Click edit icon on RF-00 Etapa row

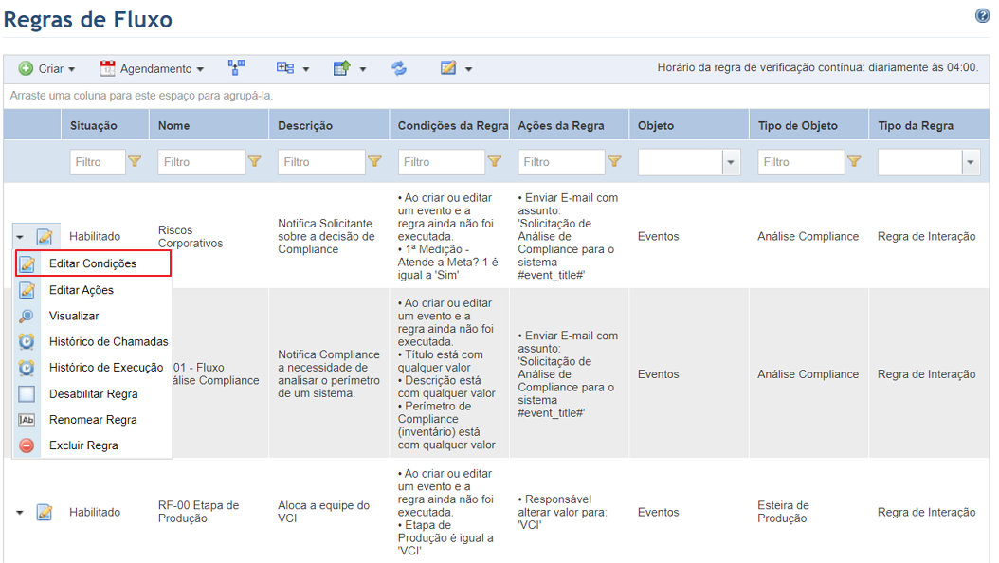click(x=44, y=512)
